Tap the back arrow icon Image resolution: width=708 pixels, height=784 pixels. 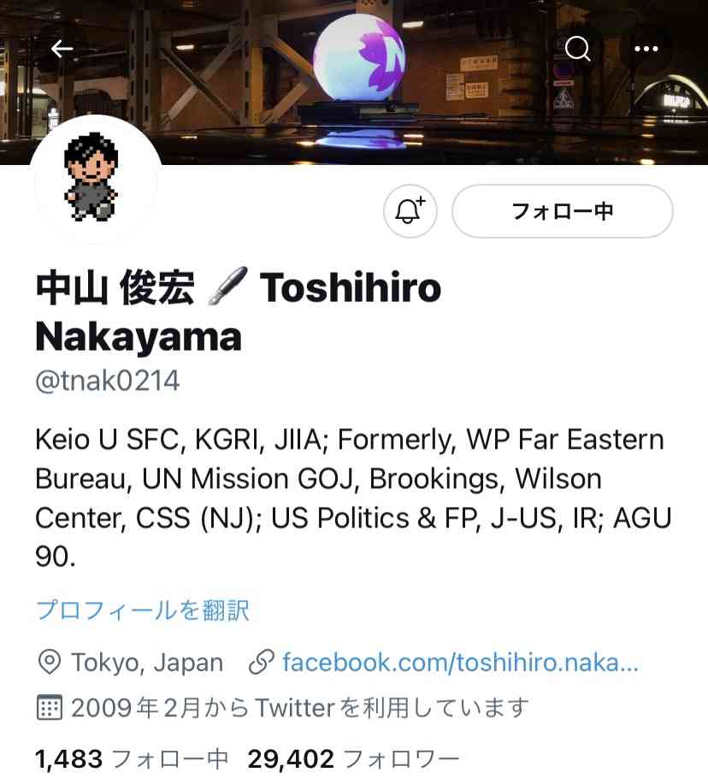[x=62, y=49]
